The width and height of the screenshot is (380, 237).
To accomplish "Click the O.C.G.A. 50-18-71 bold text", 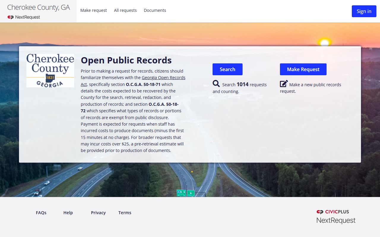I will pos(143,84).
